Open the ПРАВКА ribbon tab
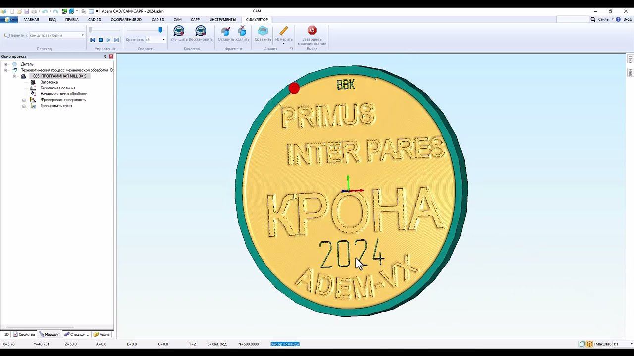Image resolution: width=634 pixels, height=356 pixels. click(72, 20)
